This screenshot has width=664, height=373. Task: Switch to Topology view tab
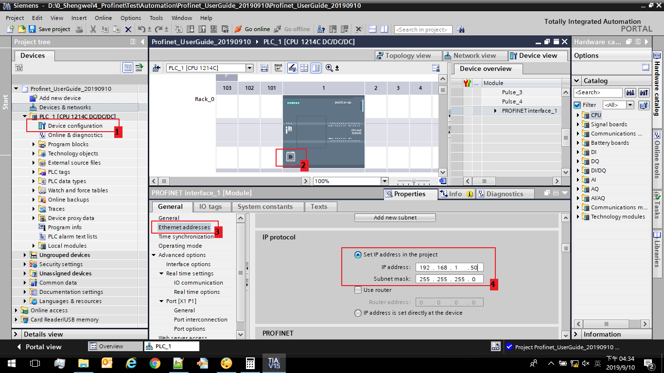[408, 55]
